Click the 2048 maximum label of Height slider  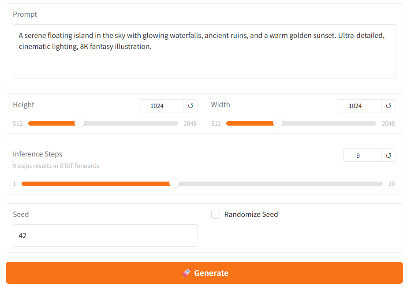pyautogui.click(x=190, y=123)
